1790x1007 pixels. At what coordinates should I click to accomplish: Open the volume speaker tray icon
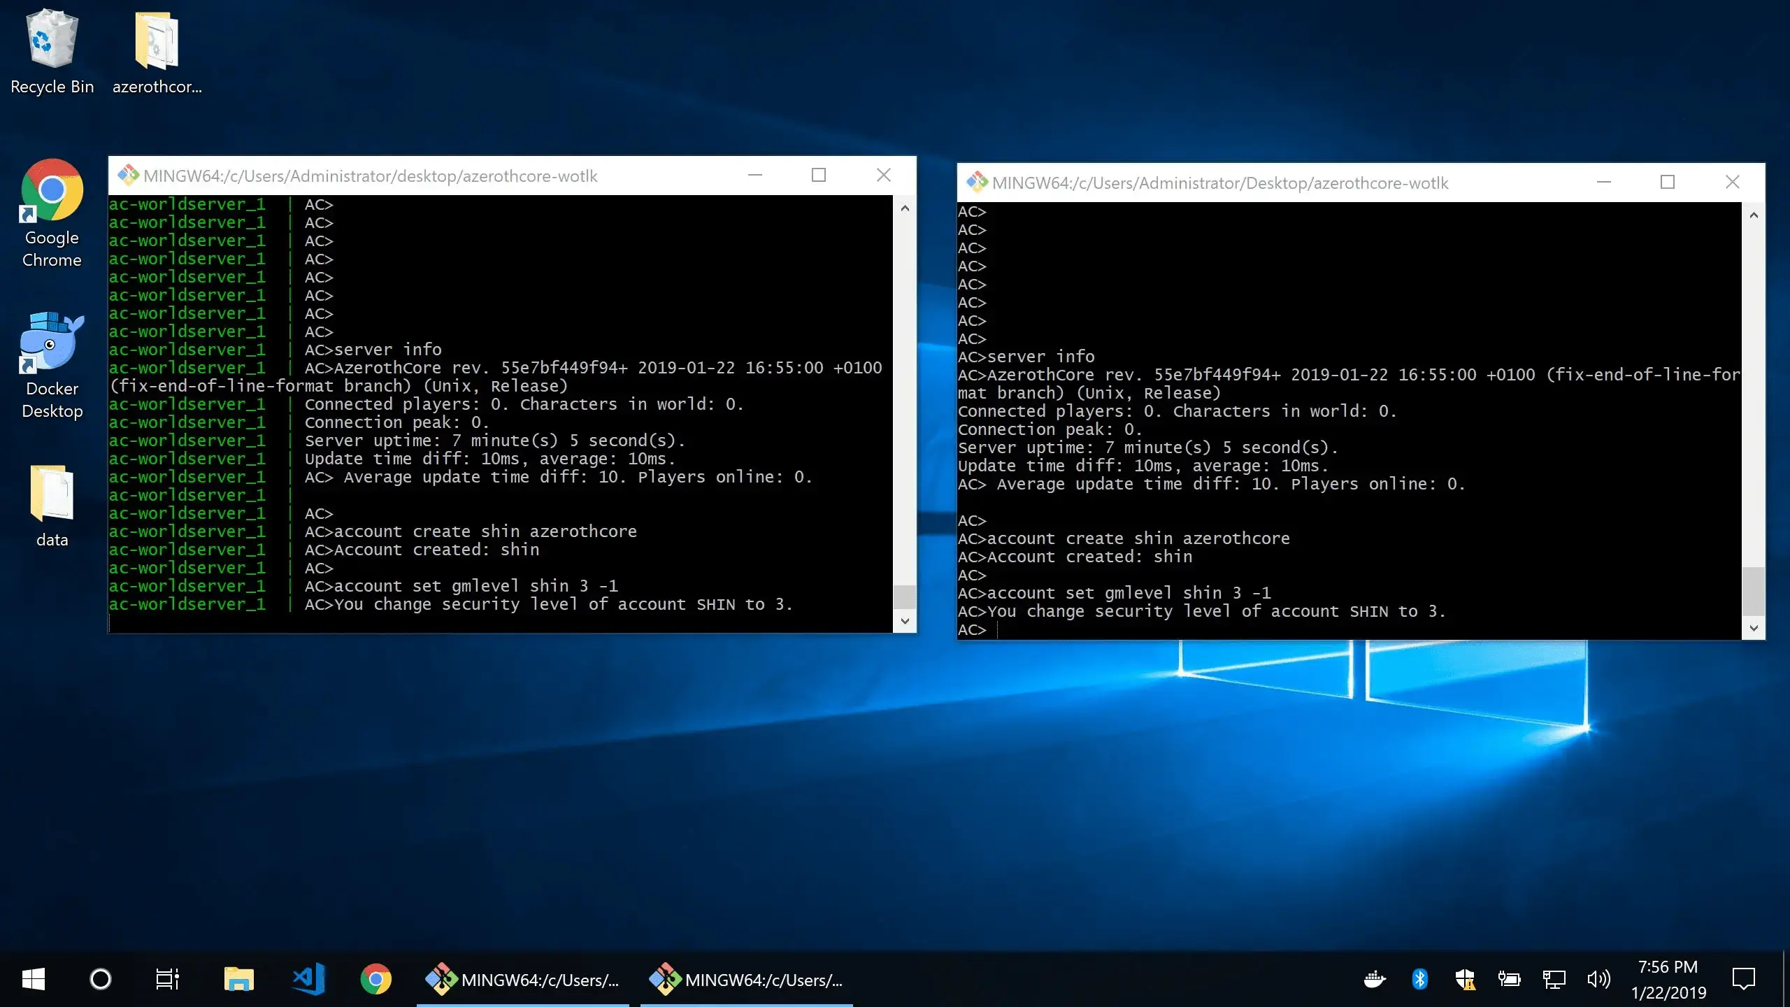point(1598,979)
